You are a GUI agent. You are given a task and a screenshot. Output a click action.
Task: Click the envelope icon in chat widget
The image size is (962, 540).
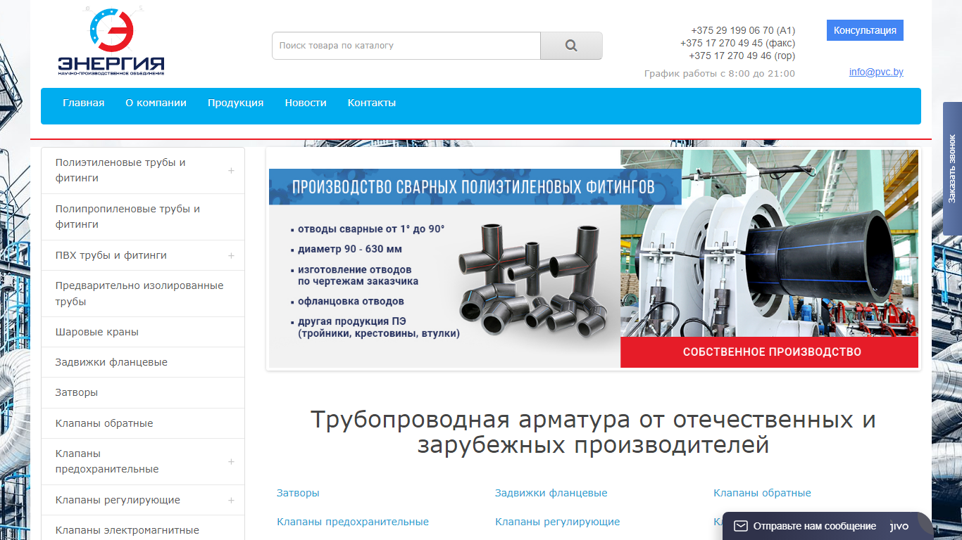coord(740,526)
